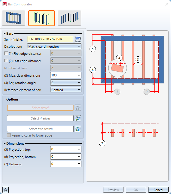Viewport: 171px width, 194px height.
Task: Select the framed bar infill mode icon
Action: (x=14, y=18)
